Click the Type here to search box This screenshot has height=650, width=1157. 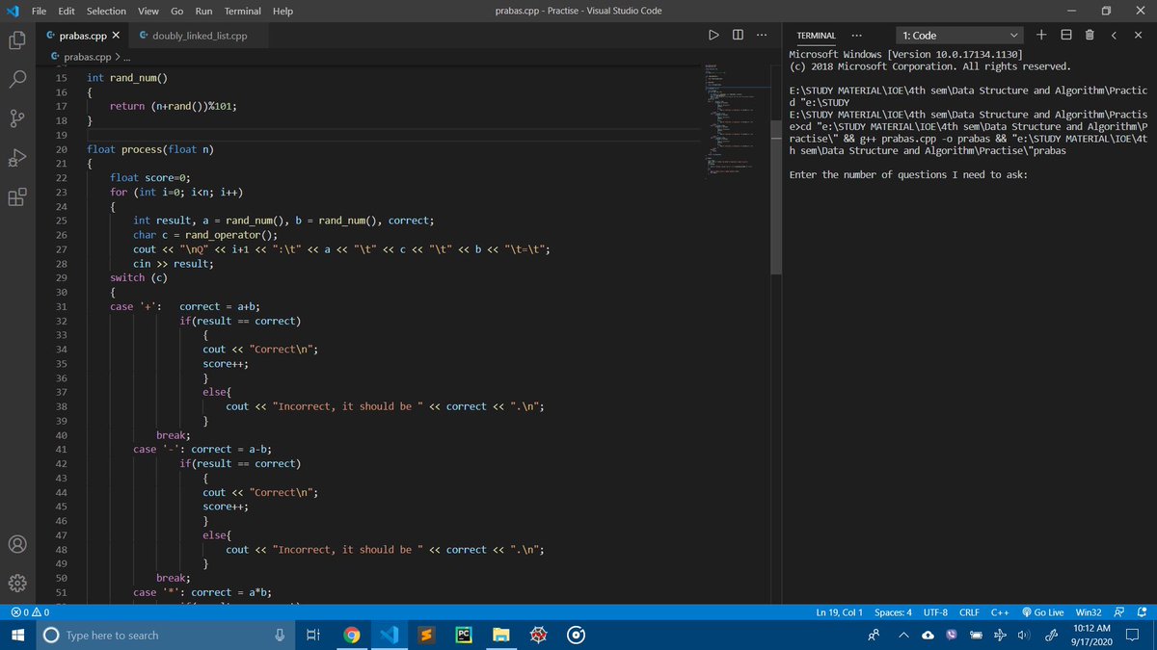[164, 636]
